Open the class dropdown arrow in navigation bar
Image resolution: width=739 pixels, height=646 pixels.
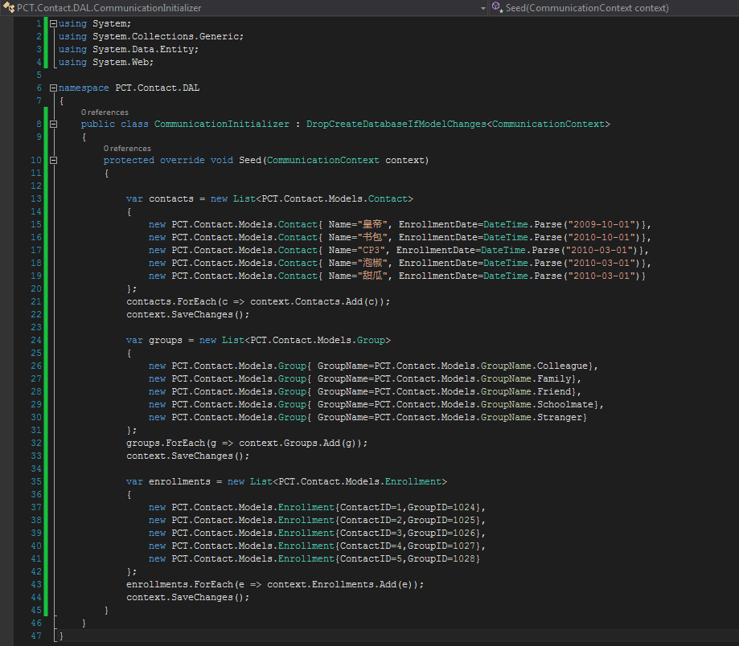pyautogui.click(x=483, y=8)
